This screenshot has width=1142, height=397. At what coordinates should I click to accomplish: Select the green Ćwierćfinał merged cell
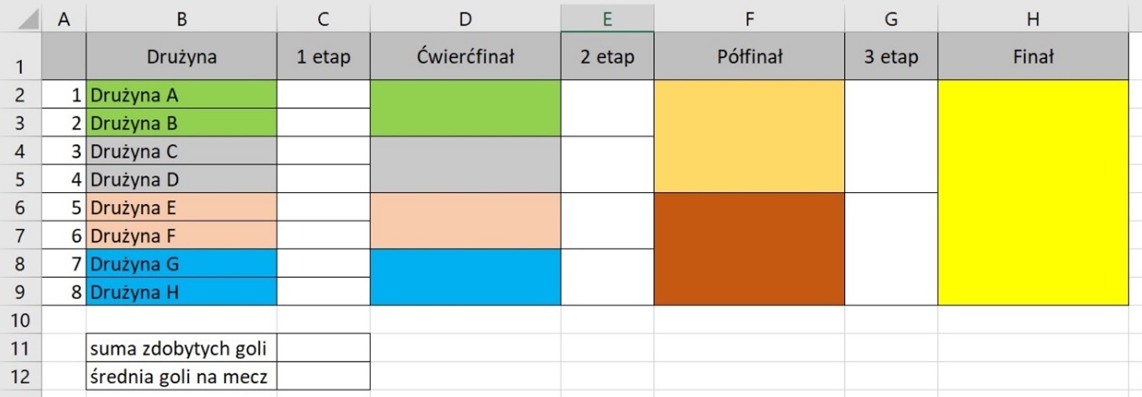point(465,108)
